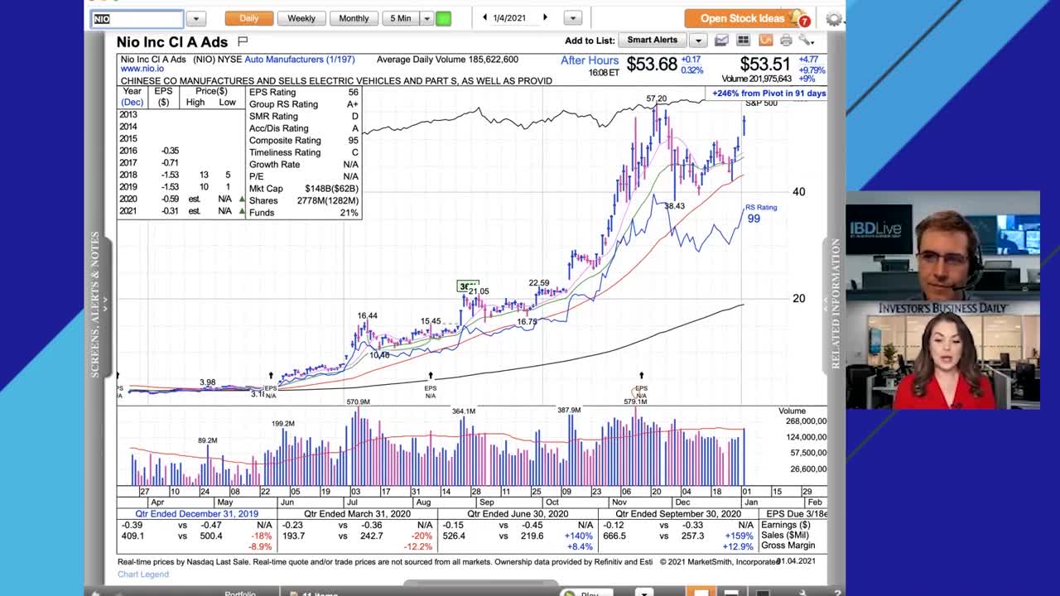
Task: Toggle the green real-time indicator button
Action: tap(444, 18)
